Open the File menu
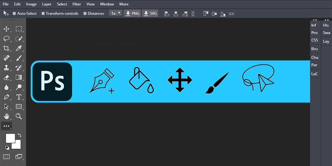Screen dimensions: 332x166 (x=6, y=4)
